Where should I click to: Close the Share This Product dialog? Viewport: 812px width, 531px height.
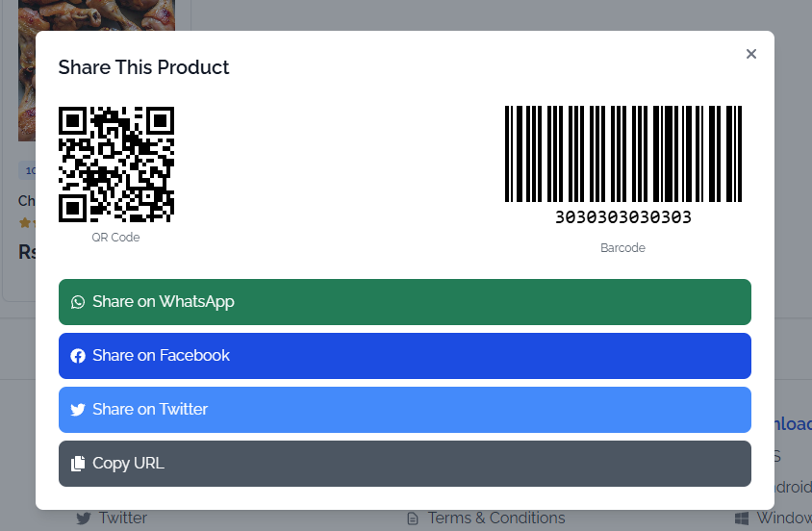click(750, 54)
